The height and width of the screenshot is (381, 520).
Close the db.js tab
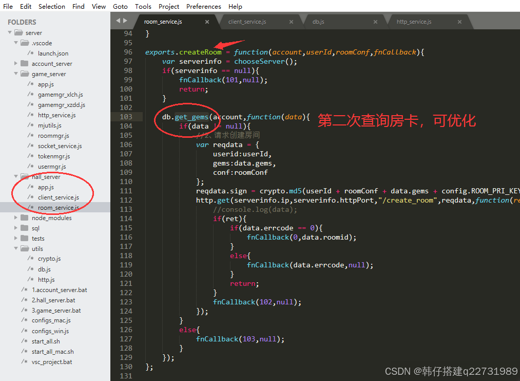[x=375, y=22]
